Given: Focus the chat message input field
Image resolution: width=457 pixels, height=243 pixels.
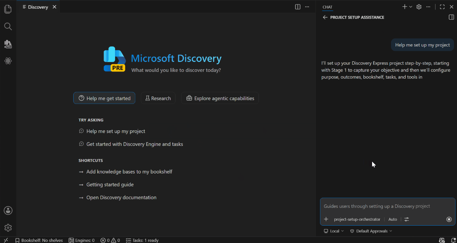Looking at the screenshot, I should point(388,206).
